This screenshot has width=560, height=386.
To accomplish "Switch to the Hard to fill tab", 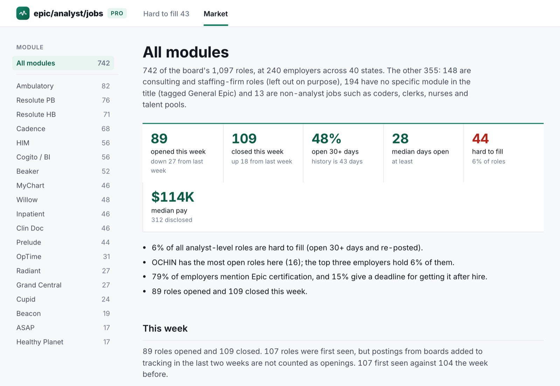I will coord(166,14).
